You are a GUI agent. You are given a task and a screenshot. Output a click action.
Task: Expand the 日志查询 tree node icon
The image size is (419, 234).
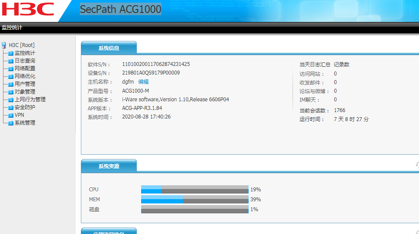(11, 61)
